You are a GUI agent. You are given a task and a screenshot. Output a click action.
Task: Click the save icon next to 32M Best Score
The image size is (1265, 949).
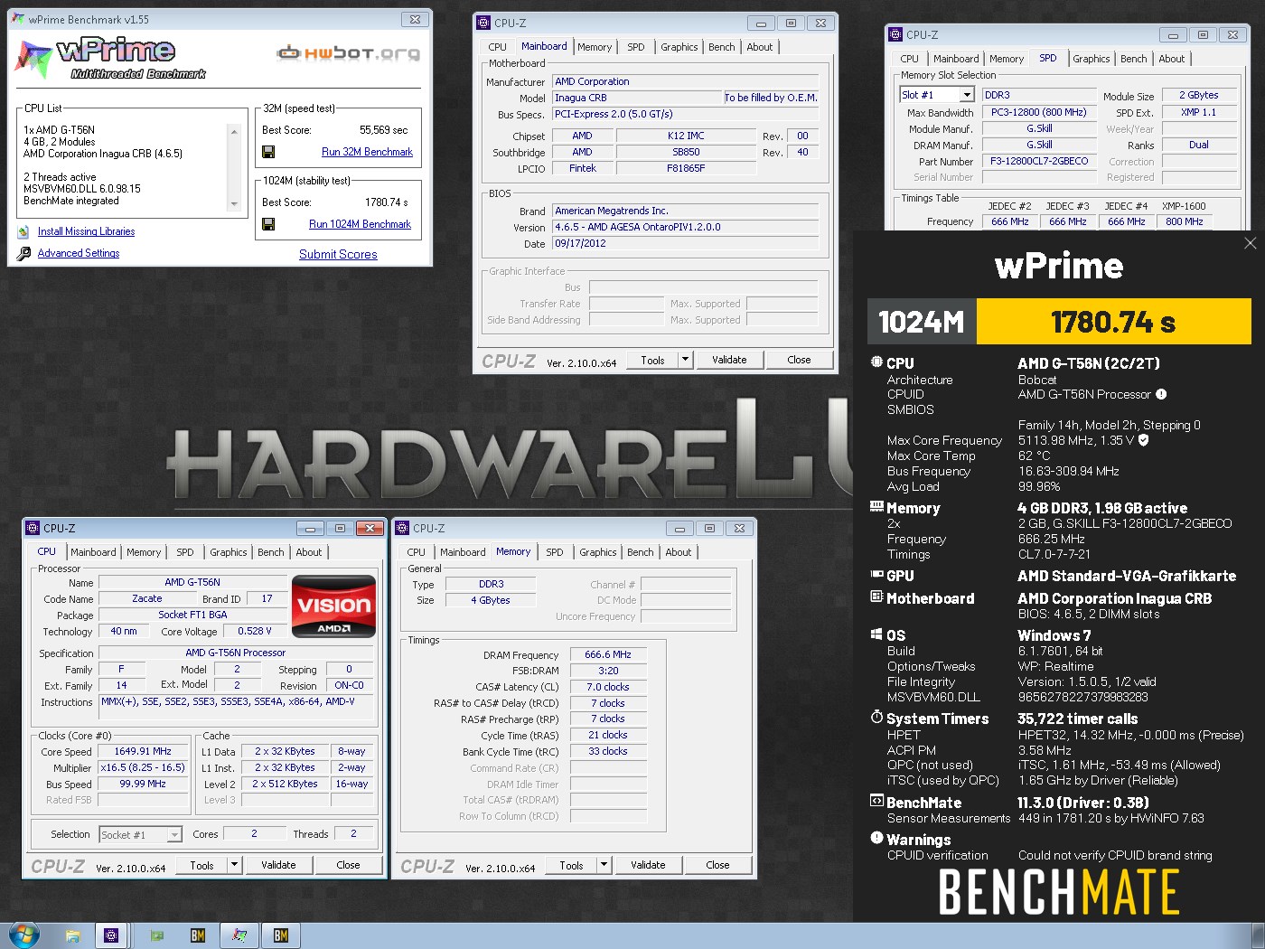tap(268, 152)
